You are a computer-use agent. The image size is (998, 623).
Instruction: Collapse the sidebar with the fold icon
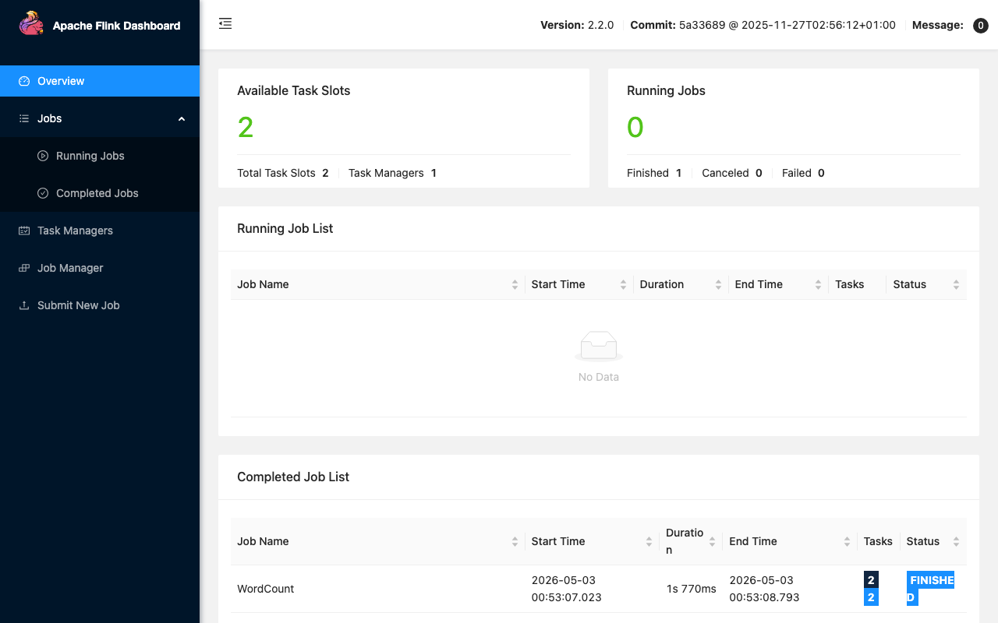(225, 24)
